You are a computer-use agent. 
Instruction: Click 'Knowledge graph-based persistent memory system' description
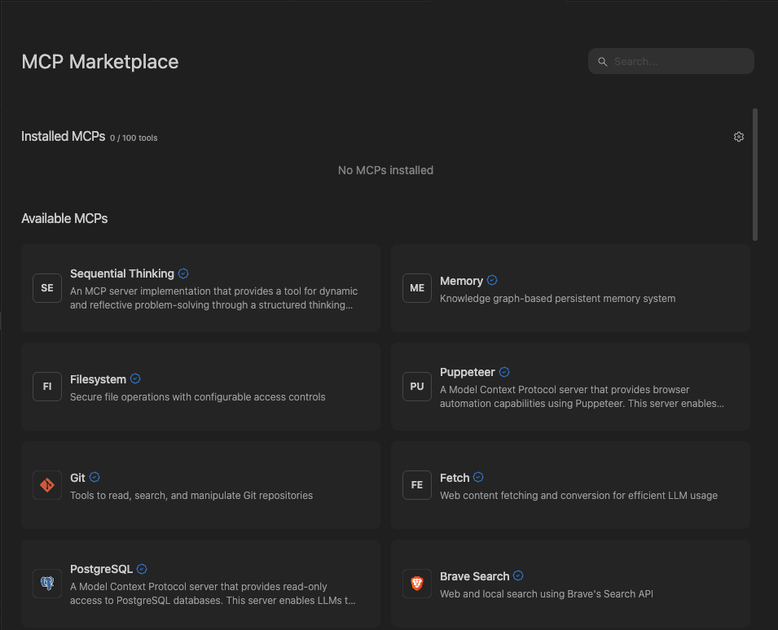coord(558,299)
